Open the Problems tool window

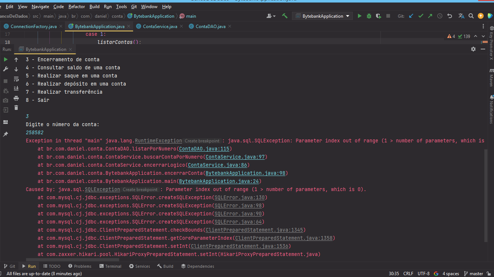(x=80, y=266)
